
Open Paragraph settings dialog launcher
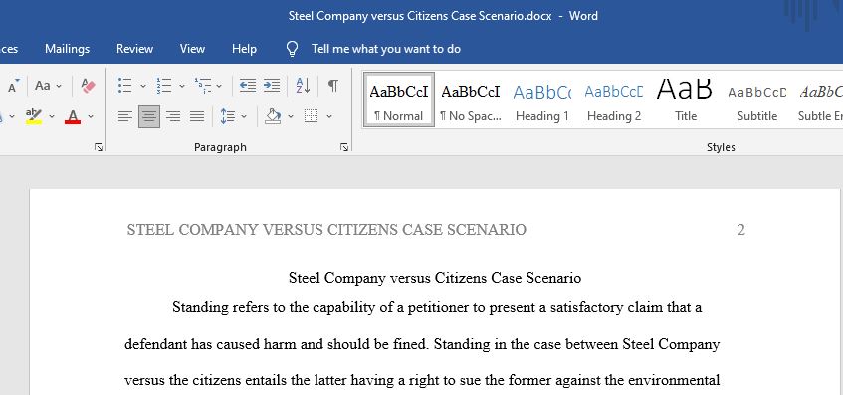[x=344, y=147]
